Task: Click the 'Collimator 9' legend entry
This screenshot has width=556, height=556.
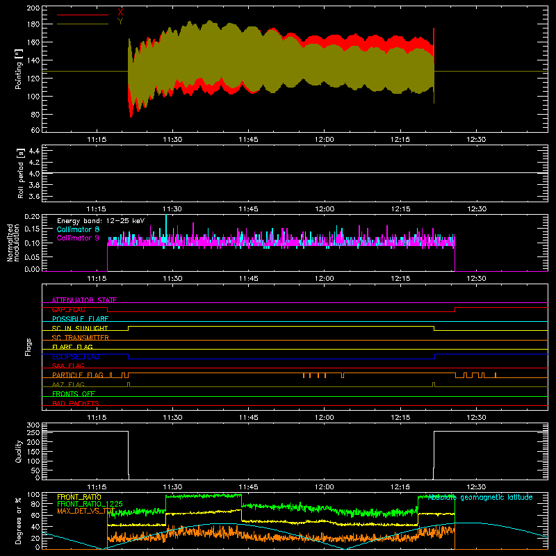Action: tap(78, 238)
